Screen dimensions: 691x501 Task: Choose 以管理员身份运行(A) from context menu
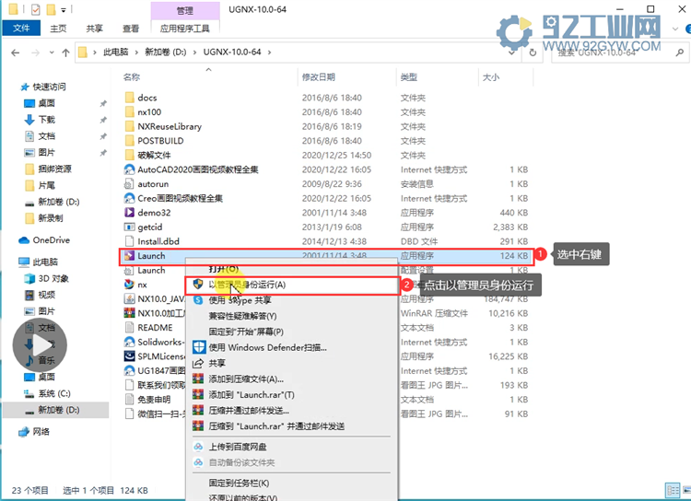point(292,285)
